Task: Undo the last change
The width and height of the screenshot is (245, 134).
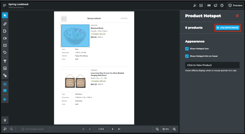Action: pos(5,129)
